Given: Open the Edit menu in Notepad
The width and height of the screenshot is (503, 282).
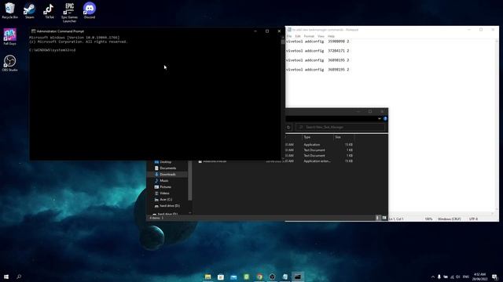Looking at the screenshot, I should tap(298, 36).
